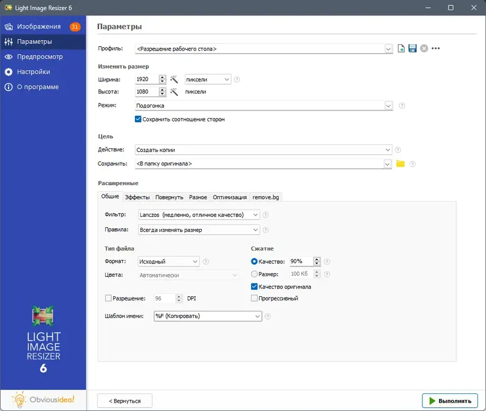Screen dimensions: 486x411
Task: Increase the quality percentage with up arrow
Action: point(317,259)
